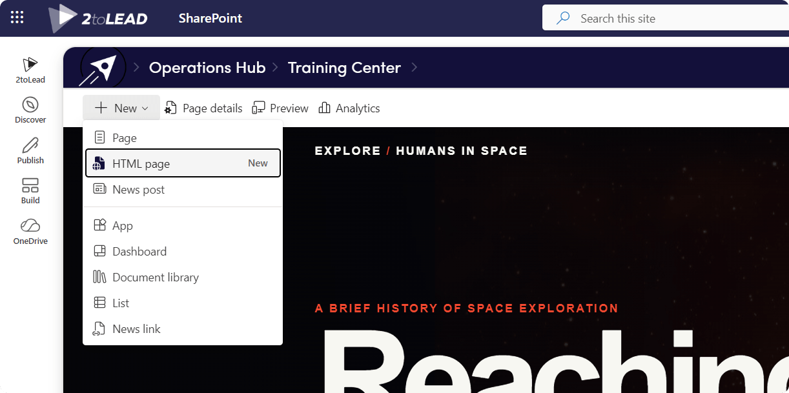Expand chevron after Training Center
Image resolution: width=789 pixels, height=393 pixels.
click(415, 67)
